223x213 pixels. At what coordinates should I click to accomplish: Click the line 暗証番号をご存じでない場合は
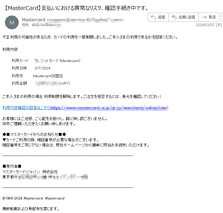(x=76, y=145)
